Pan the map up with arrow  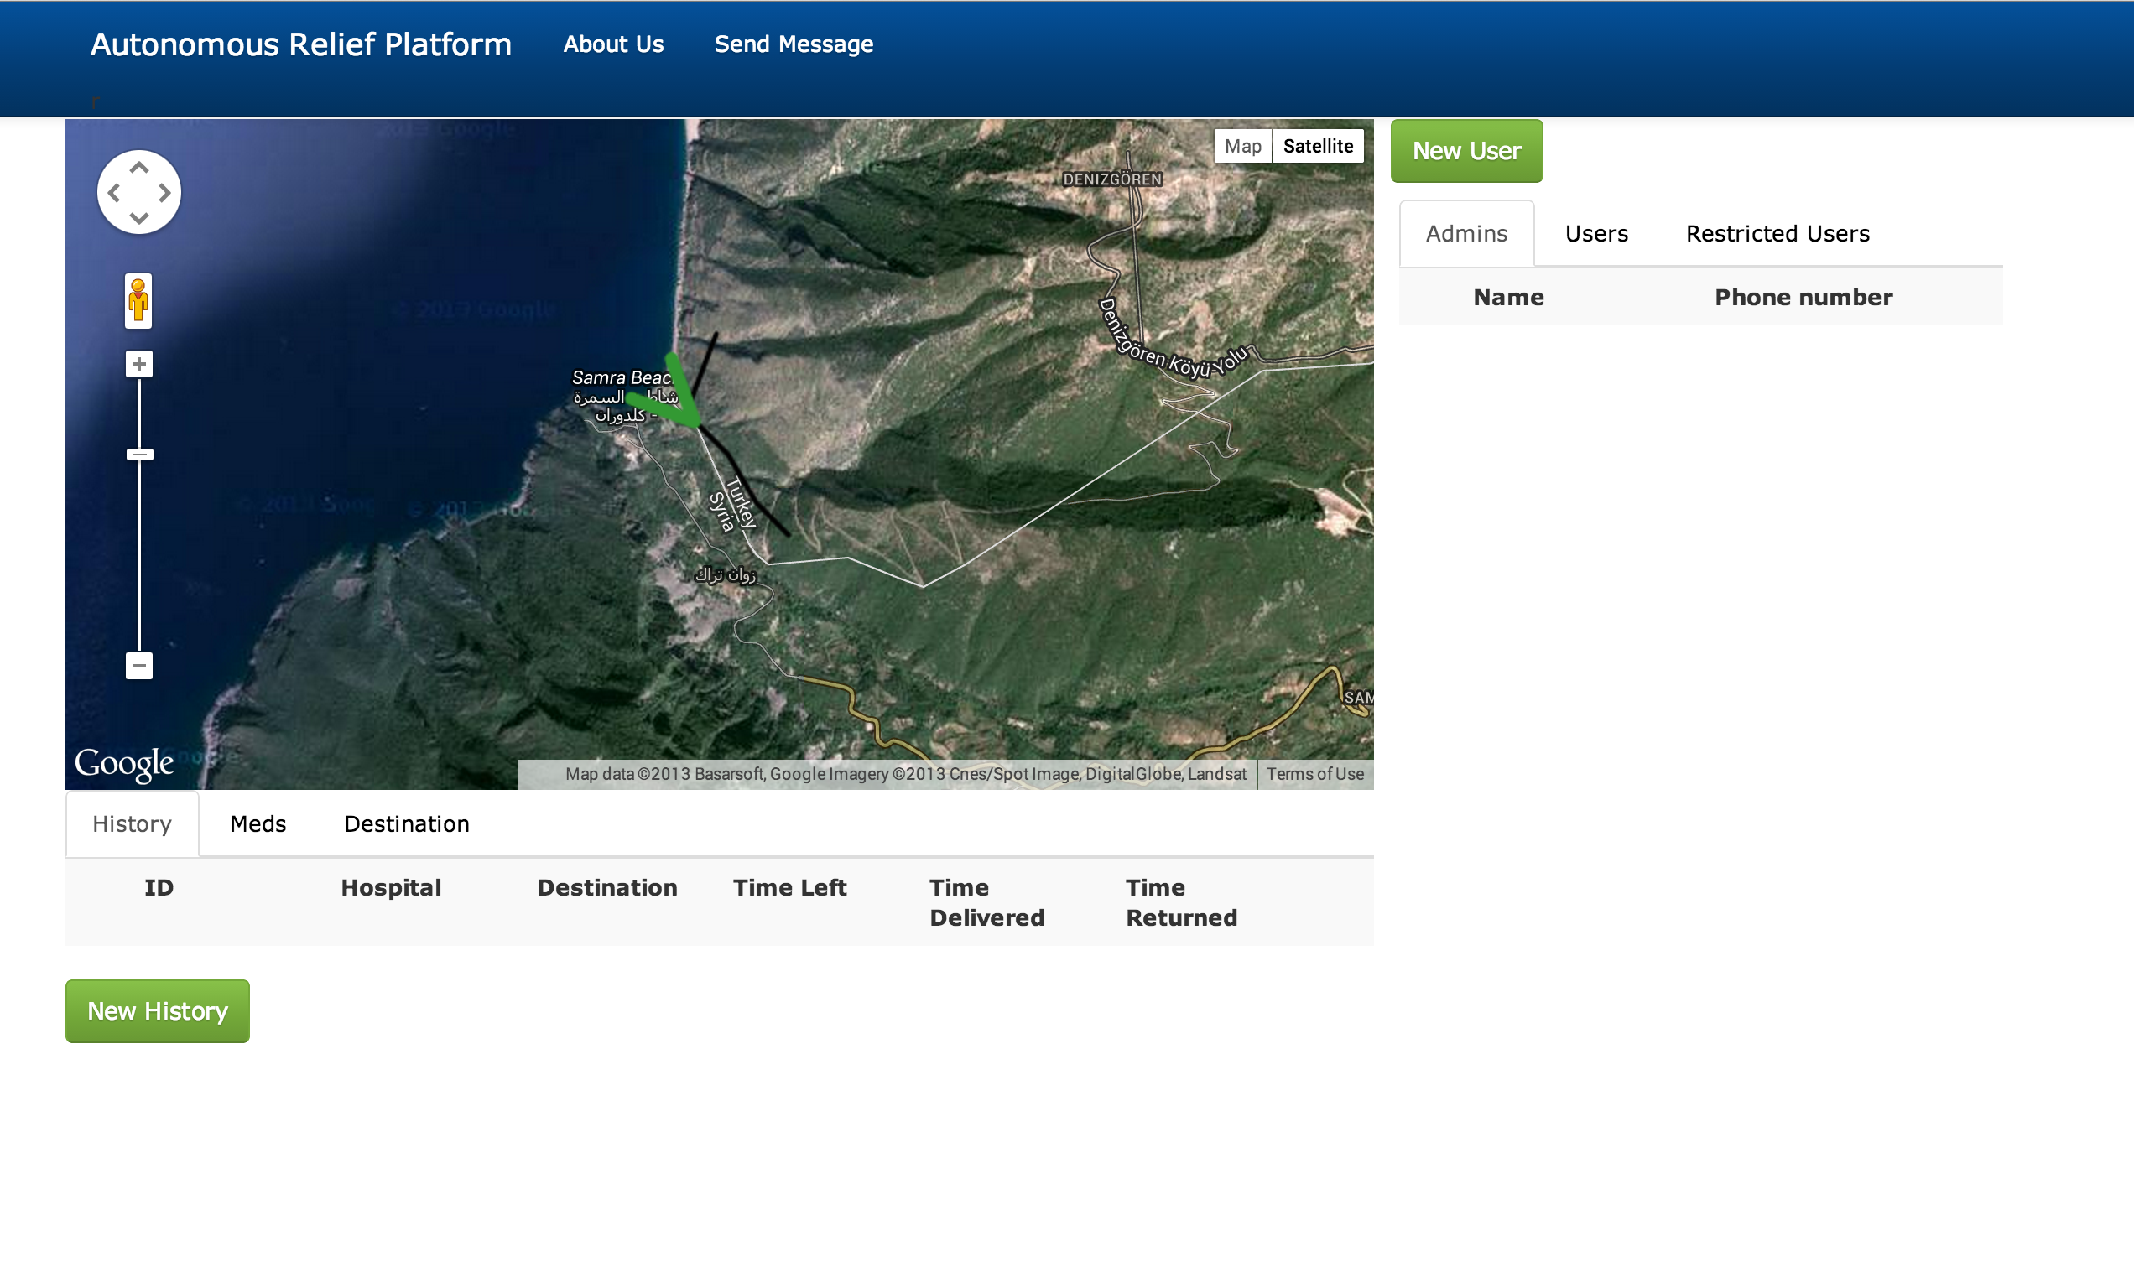139,168
